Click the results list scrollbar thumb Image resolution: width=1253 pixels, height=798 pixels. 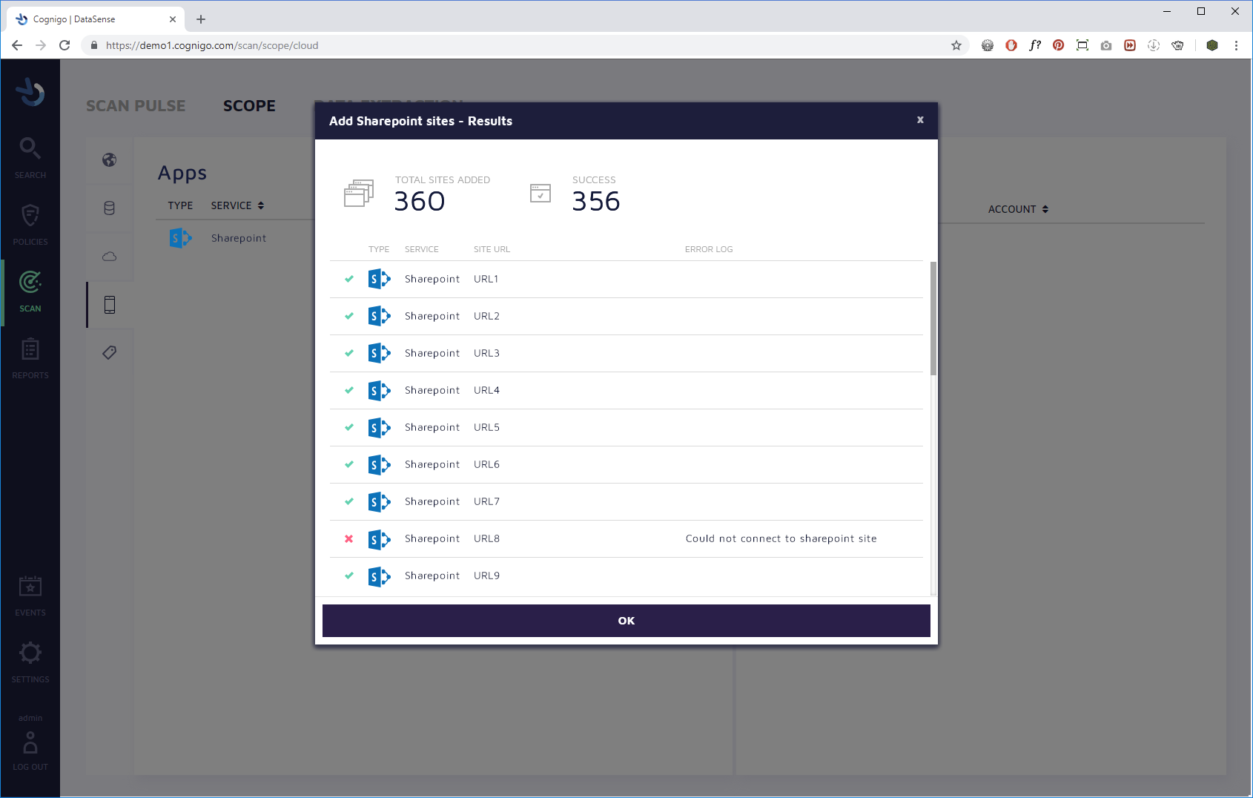tap(933, 318)
